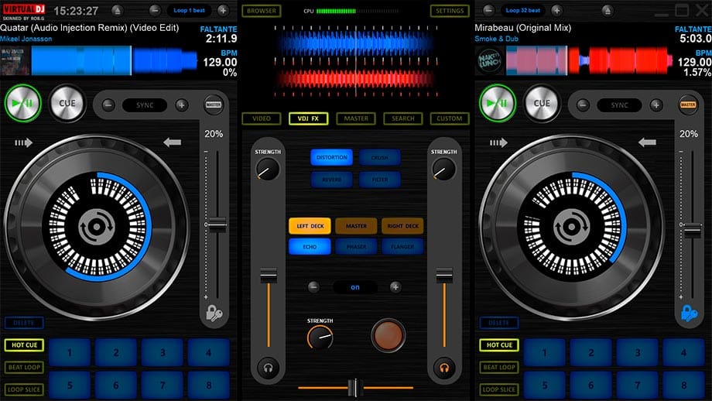Click minus beside the 'on' effect value
Viewport: 712px width, 401px height.
point(313,287)
